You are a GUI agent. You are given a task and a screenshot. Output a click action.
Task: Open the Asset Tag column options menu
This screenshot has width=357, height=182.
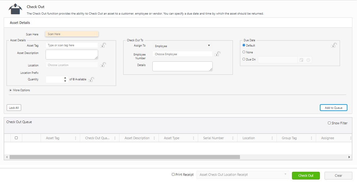76,138
